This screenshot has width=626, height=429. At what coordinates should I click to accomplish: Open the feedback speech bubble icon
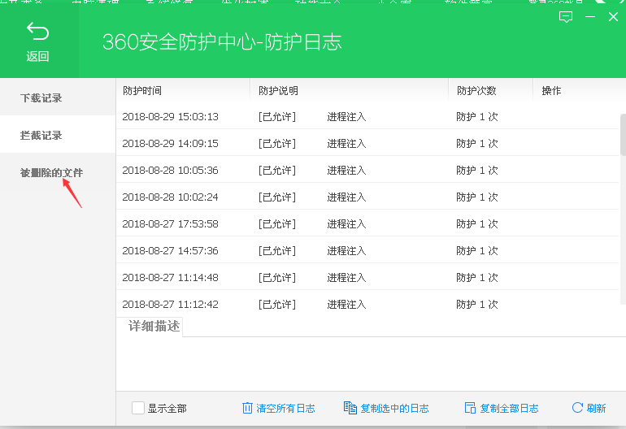click(x=567, y=17)
